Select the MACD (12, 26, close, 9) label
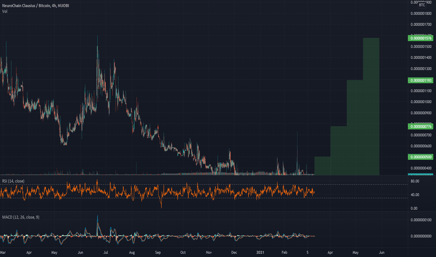This screenshot has width=436, height=257. (x=21, y=217)
